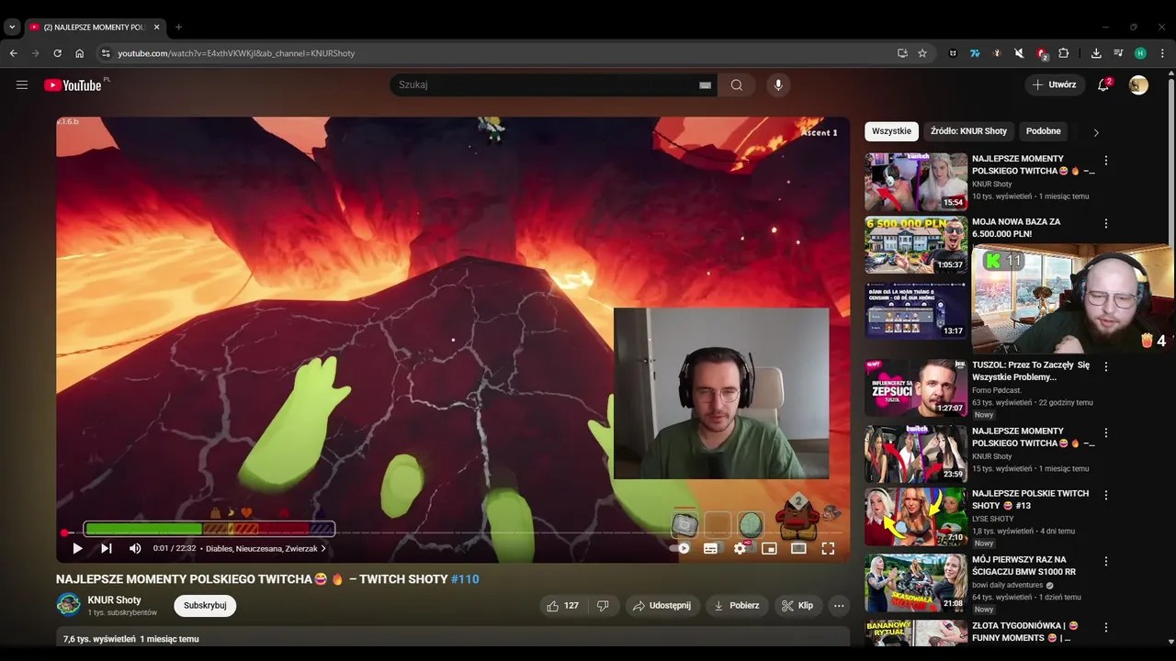Screen dimensions: 1176x661
Task: Toggle theater mode
Action: (798, 548)
